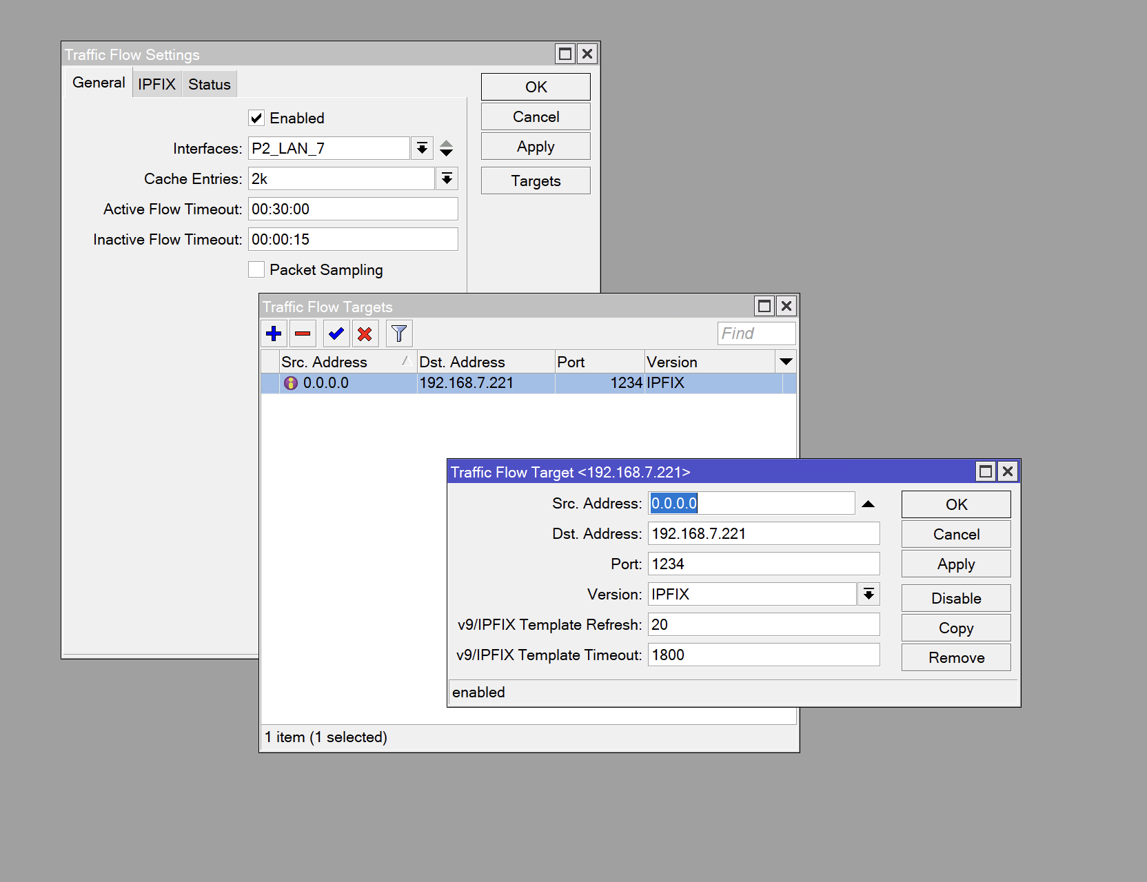Maximize the Traffic Flow Targets window
The height and width of the screenshot is (882, 1147).
pyautogui.click(x=764, y=306)
